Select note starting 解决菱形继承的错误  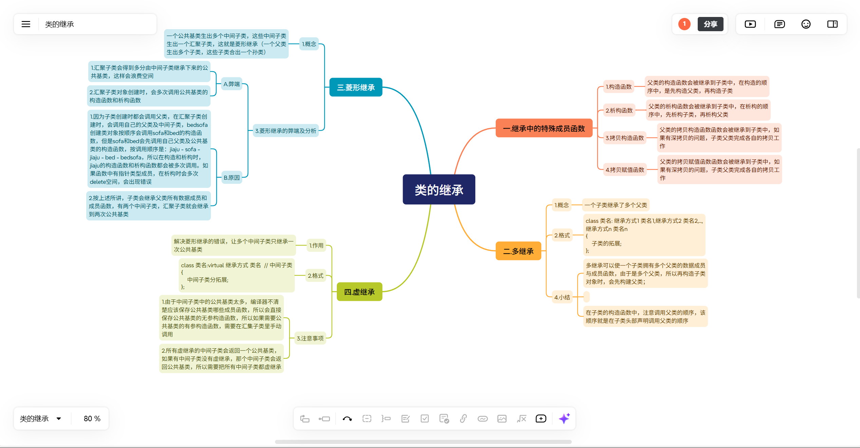pyautogui.click(x=234, y=245)
